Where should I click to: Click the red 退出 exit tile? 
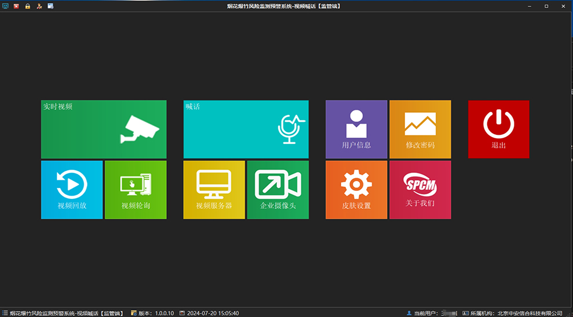click(x=498, y=129)
